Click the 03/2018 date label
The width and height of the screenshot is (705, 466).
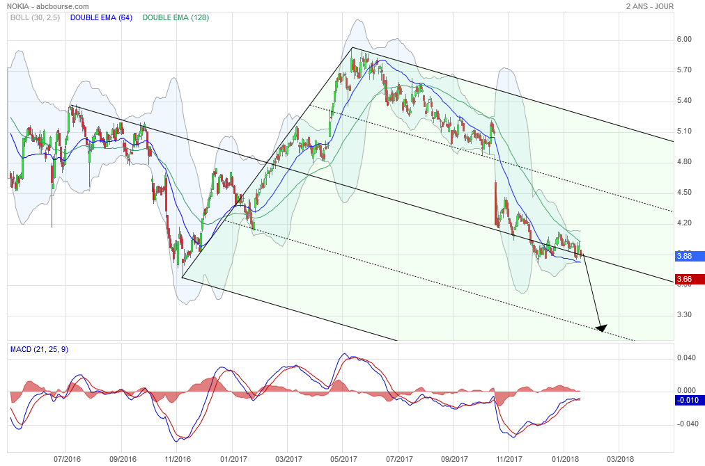pyautogui.click(x=619, y=459)
